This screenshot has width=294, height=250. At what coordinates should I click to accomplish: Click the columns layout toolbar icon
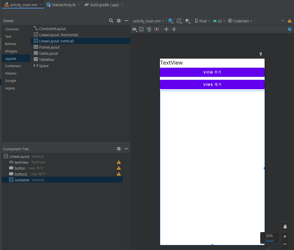coord(142,29)
